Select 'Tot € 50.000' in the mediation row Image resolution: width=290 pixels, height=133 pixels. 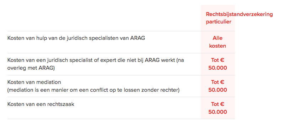pyautogui.click(x=217, y=86)
